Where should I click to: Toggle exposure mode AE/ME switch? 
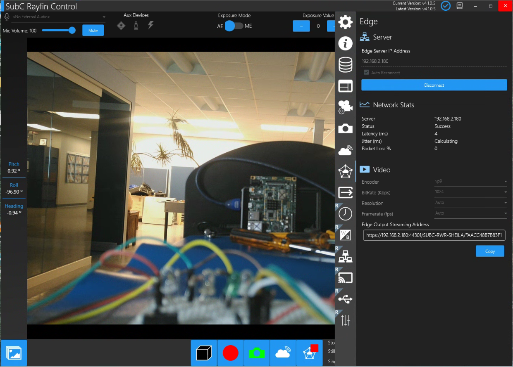[x=234, y=26]
